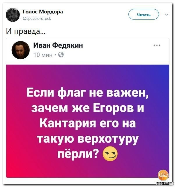Select the tweet text И правда…
This screenshot has width=175, height=187.
[26, 32]
